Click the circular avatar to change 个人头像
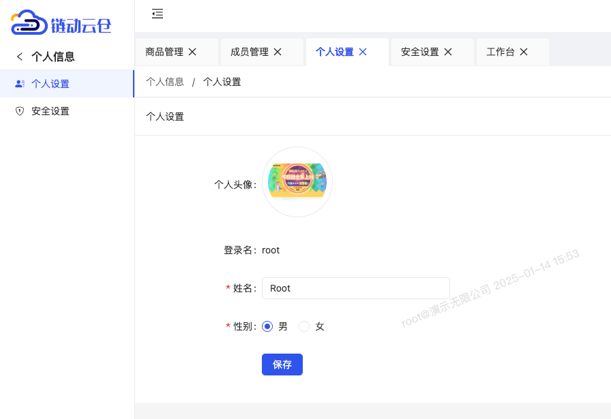Image resolution: width=611 pixels, height=419 pixels. 297,182
